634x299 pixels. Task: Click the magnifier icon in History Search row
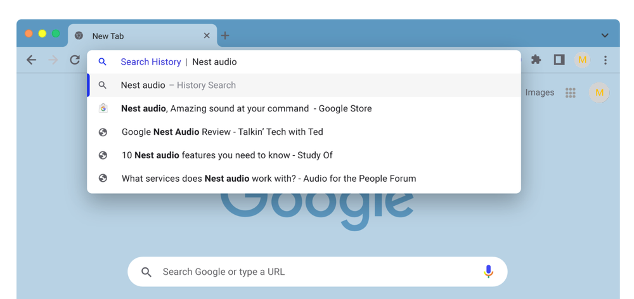tap(103, 86)
